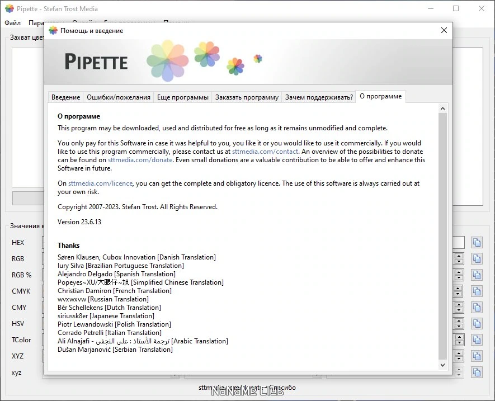Click the Corrado Petrelli Italian Translation line

[110, 333]
